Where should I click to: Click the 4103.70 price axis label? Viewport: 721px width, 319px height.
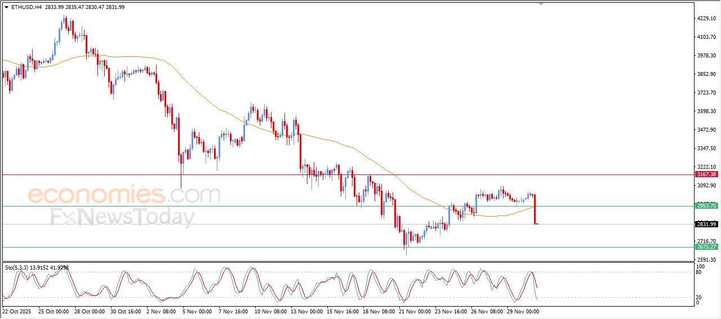pos(707,37)
